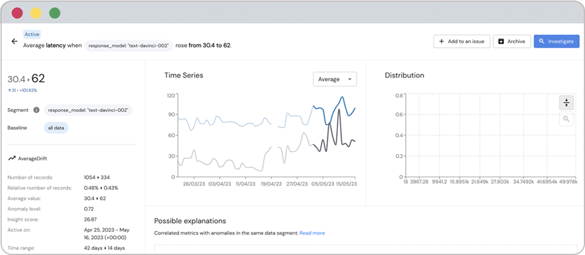The height and width of the screenshot is (255, 585).
Task: Click the Investigate button
Action: [556, 42]
